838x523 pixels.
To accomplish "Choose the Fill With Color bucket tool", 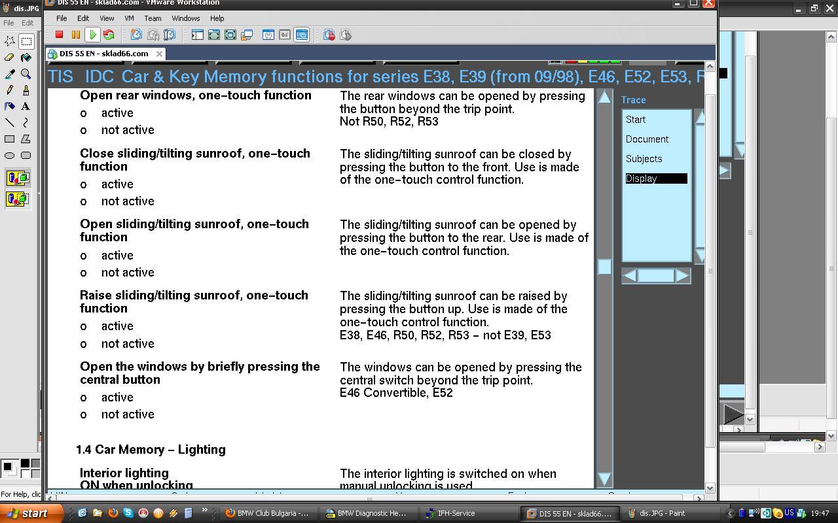I will [26, 58].
